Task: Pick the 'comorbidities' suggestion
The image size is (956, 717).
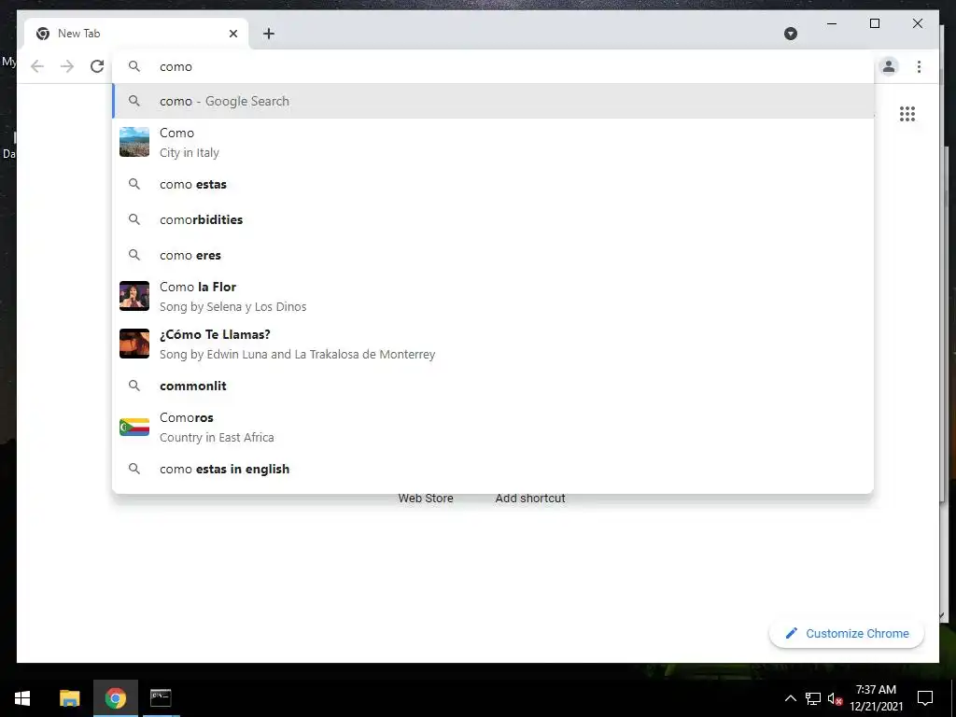Action: point(494,219)
